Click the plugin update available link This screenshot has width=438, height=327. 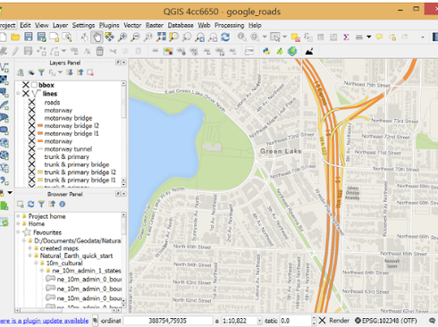pos(44,321)
